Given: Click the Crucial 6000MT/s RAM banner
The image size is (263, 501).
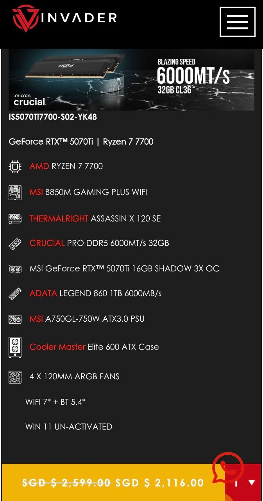Looking at the screenshot, I should click(x=131, y=80).
